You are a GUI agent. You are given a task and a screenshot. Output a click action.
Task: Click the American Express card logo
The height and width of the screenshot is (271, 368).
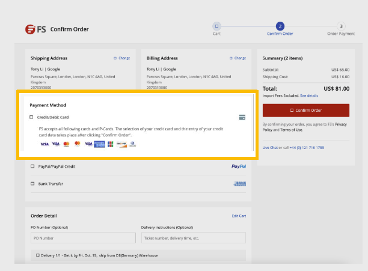coord(99,144)
